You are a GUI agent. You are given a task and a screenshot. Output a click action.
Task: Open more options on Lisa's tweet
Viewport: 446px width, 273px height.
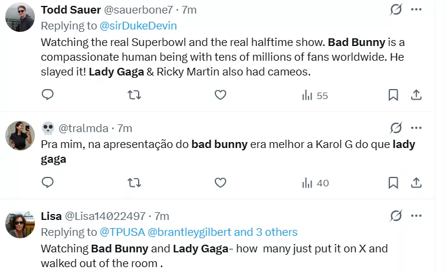pos(416,216)
